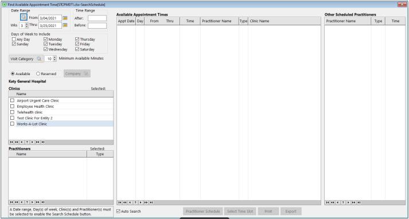Decrease the Minimum Available Minutes spinner
The width and height of the screenshot is (409, 219).
click(54, 60)
